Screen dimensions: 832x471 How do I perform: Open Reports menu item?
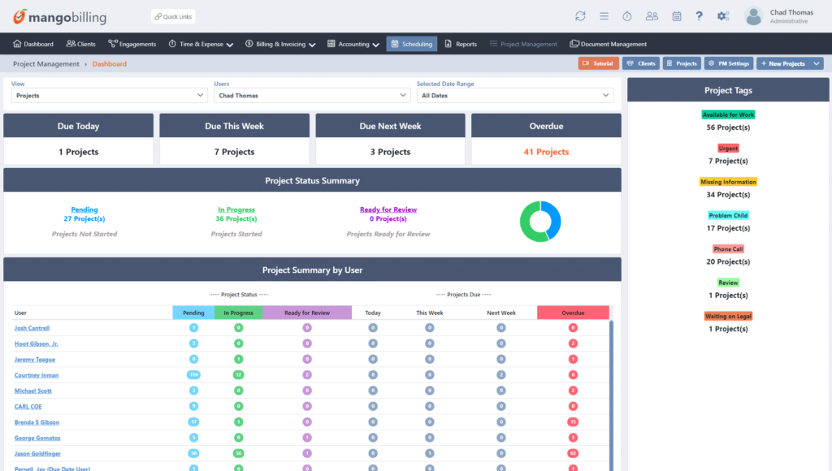[461, 44]
